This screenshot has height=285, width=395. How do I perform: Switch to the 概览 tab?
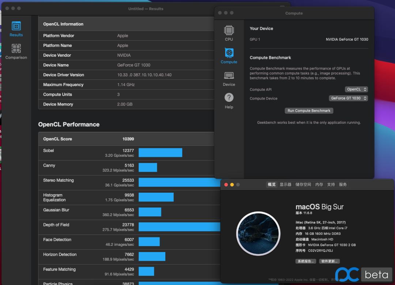(x=272, y=185)
